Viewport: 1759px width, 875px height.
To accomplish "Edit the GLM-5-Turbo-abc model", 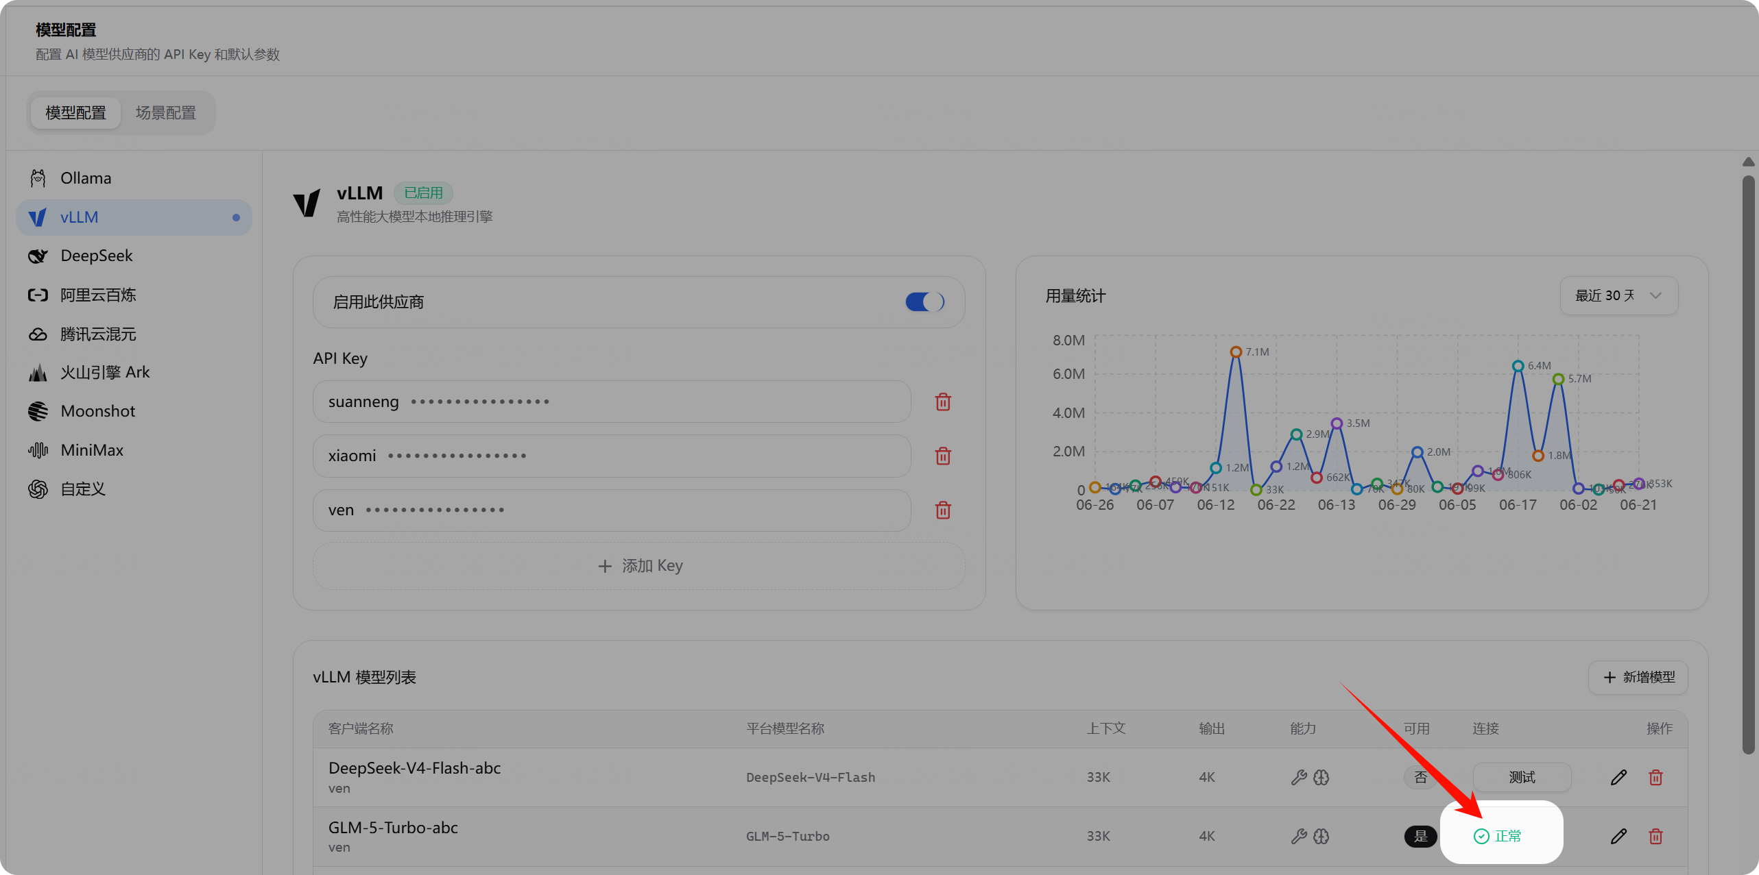I will (x=1618, y=836).
